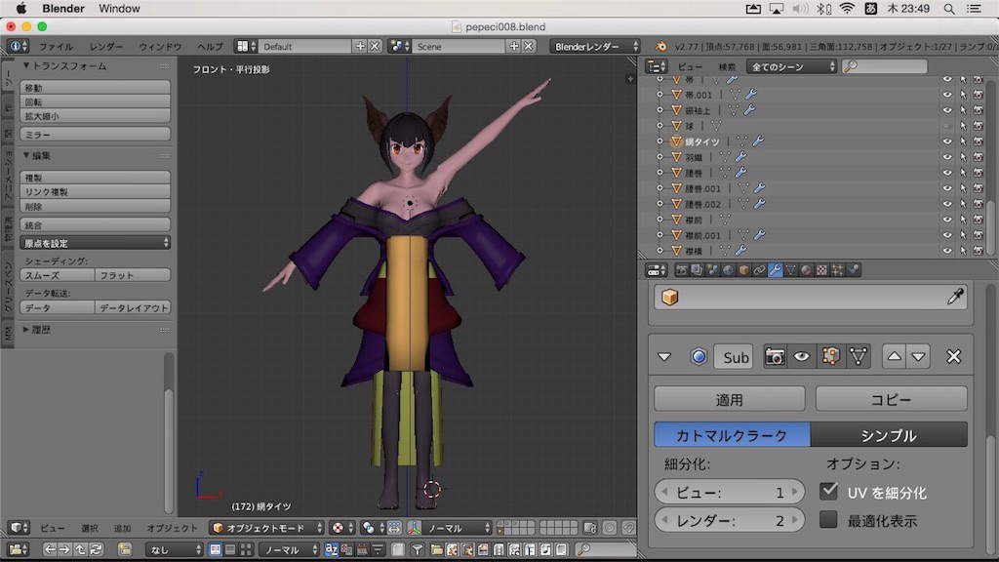Viewport: 999px width, 562px height.
Task: Open the render properties tab (camera icon)
Action: (682, 270)
